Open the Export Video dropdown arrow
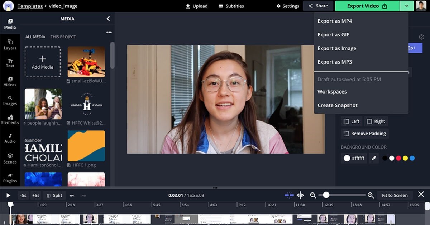This screenshot has width=430, height=225. pos(407,6)
